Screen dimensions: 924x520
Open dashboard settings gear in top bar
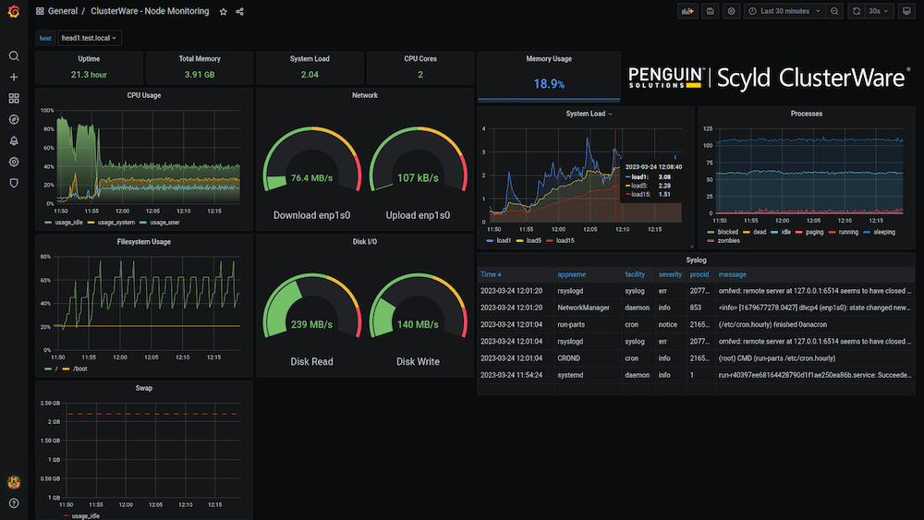[731, 11]
